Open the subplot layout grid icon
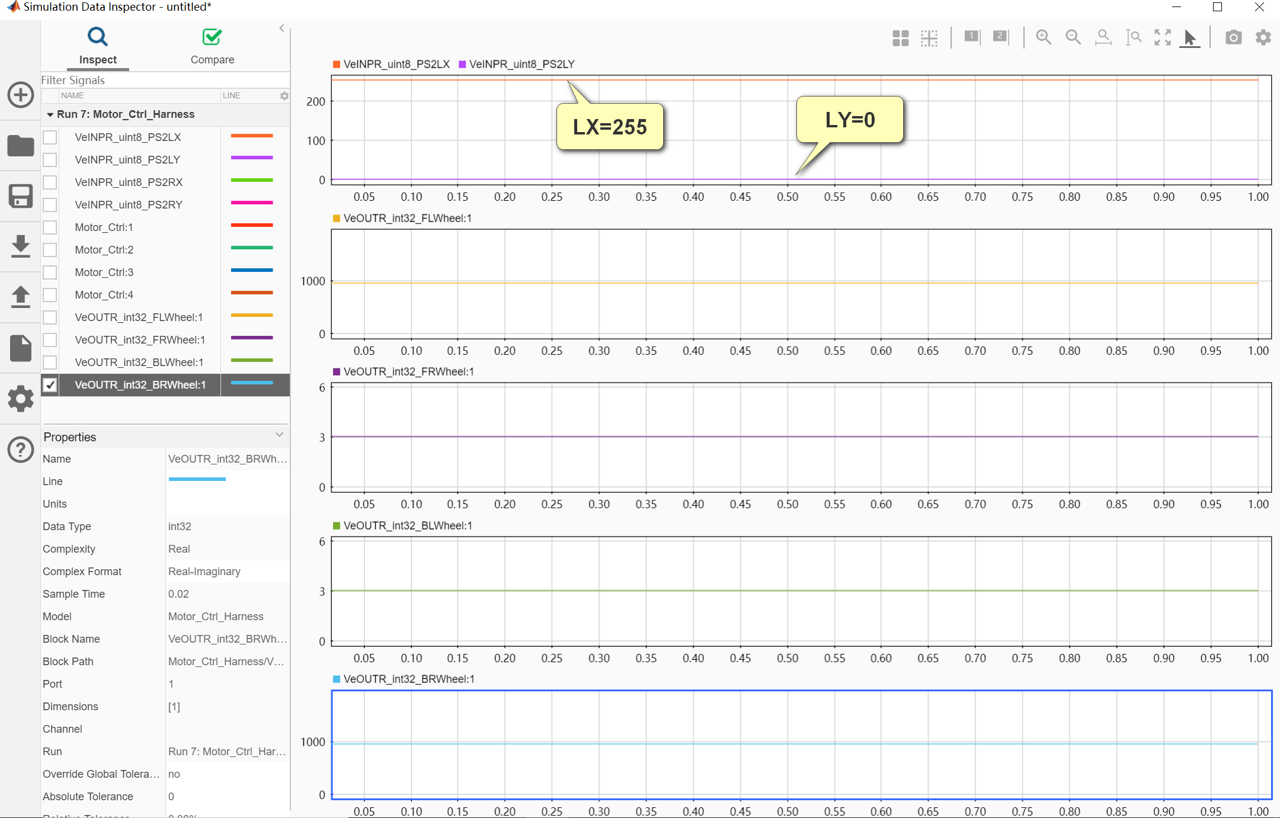The image size is (1280, 818). pos(900,38)
